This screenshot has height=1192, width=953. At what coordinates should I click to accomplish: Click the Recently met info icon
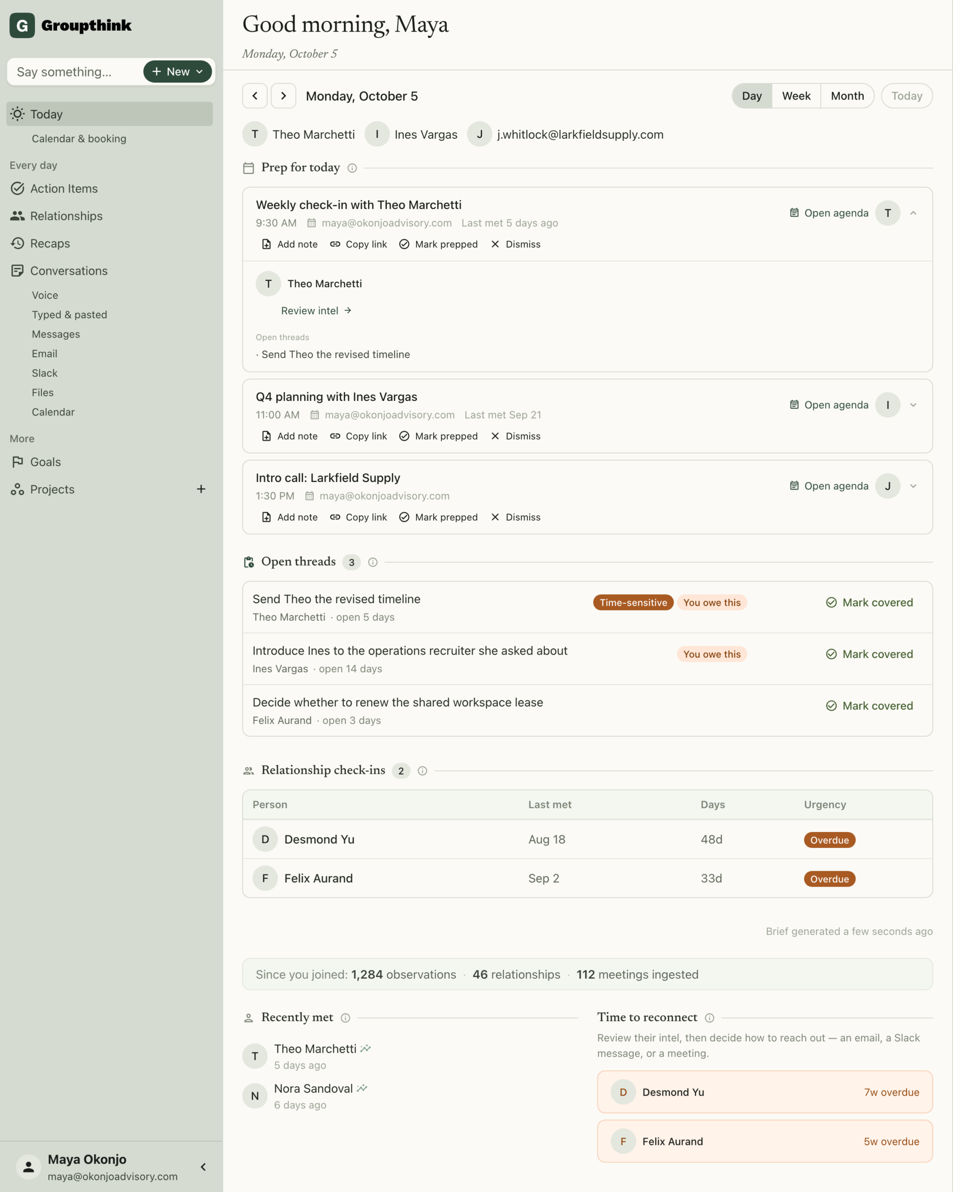[345, 1018]
